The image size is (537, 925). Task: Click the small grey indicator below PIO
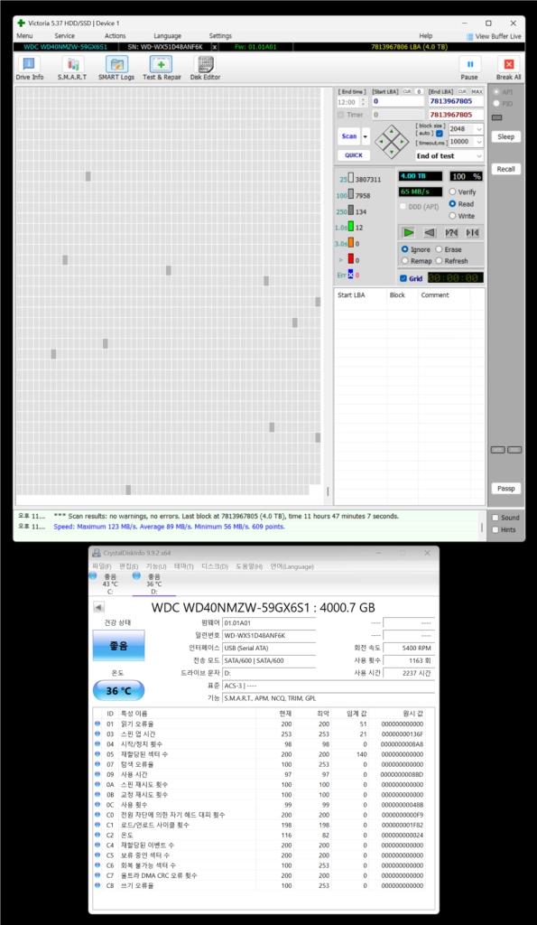(x=497, y=117)
